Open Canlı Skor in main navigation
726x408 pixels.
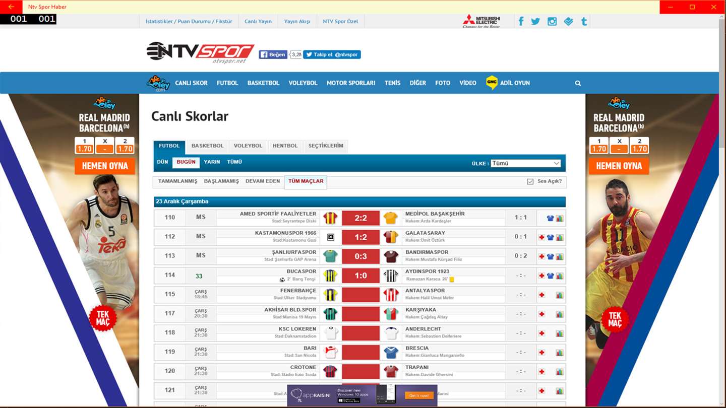(x=192, y=83)
